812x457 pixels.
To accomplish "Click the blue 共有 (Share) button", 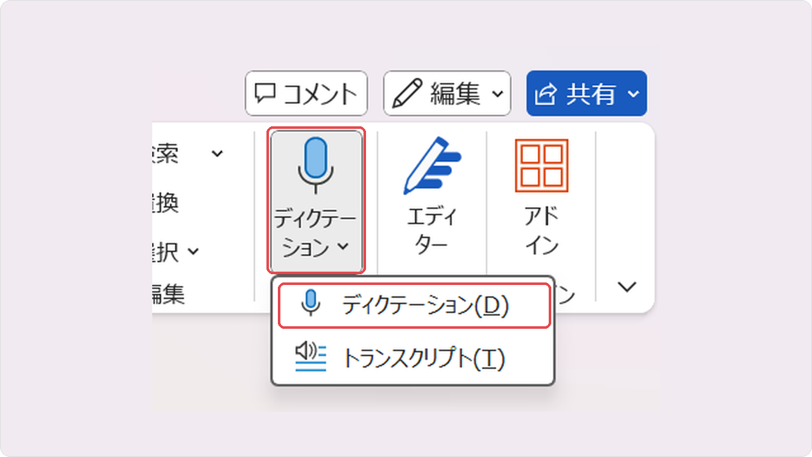I will [587, 93].
